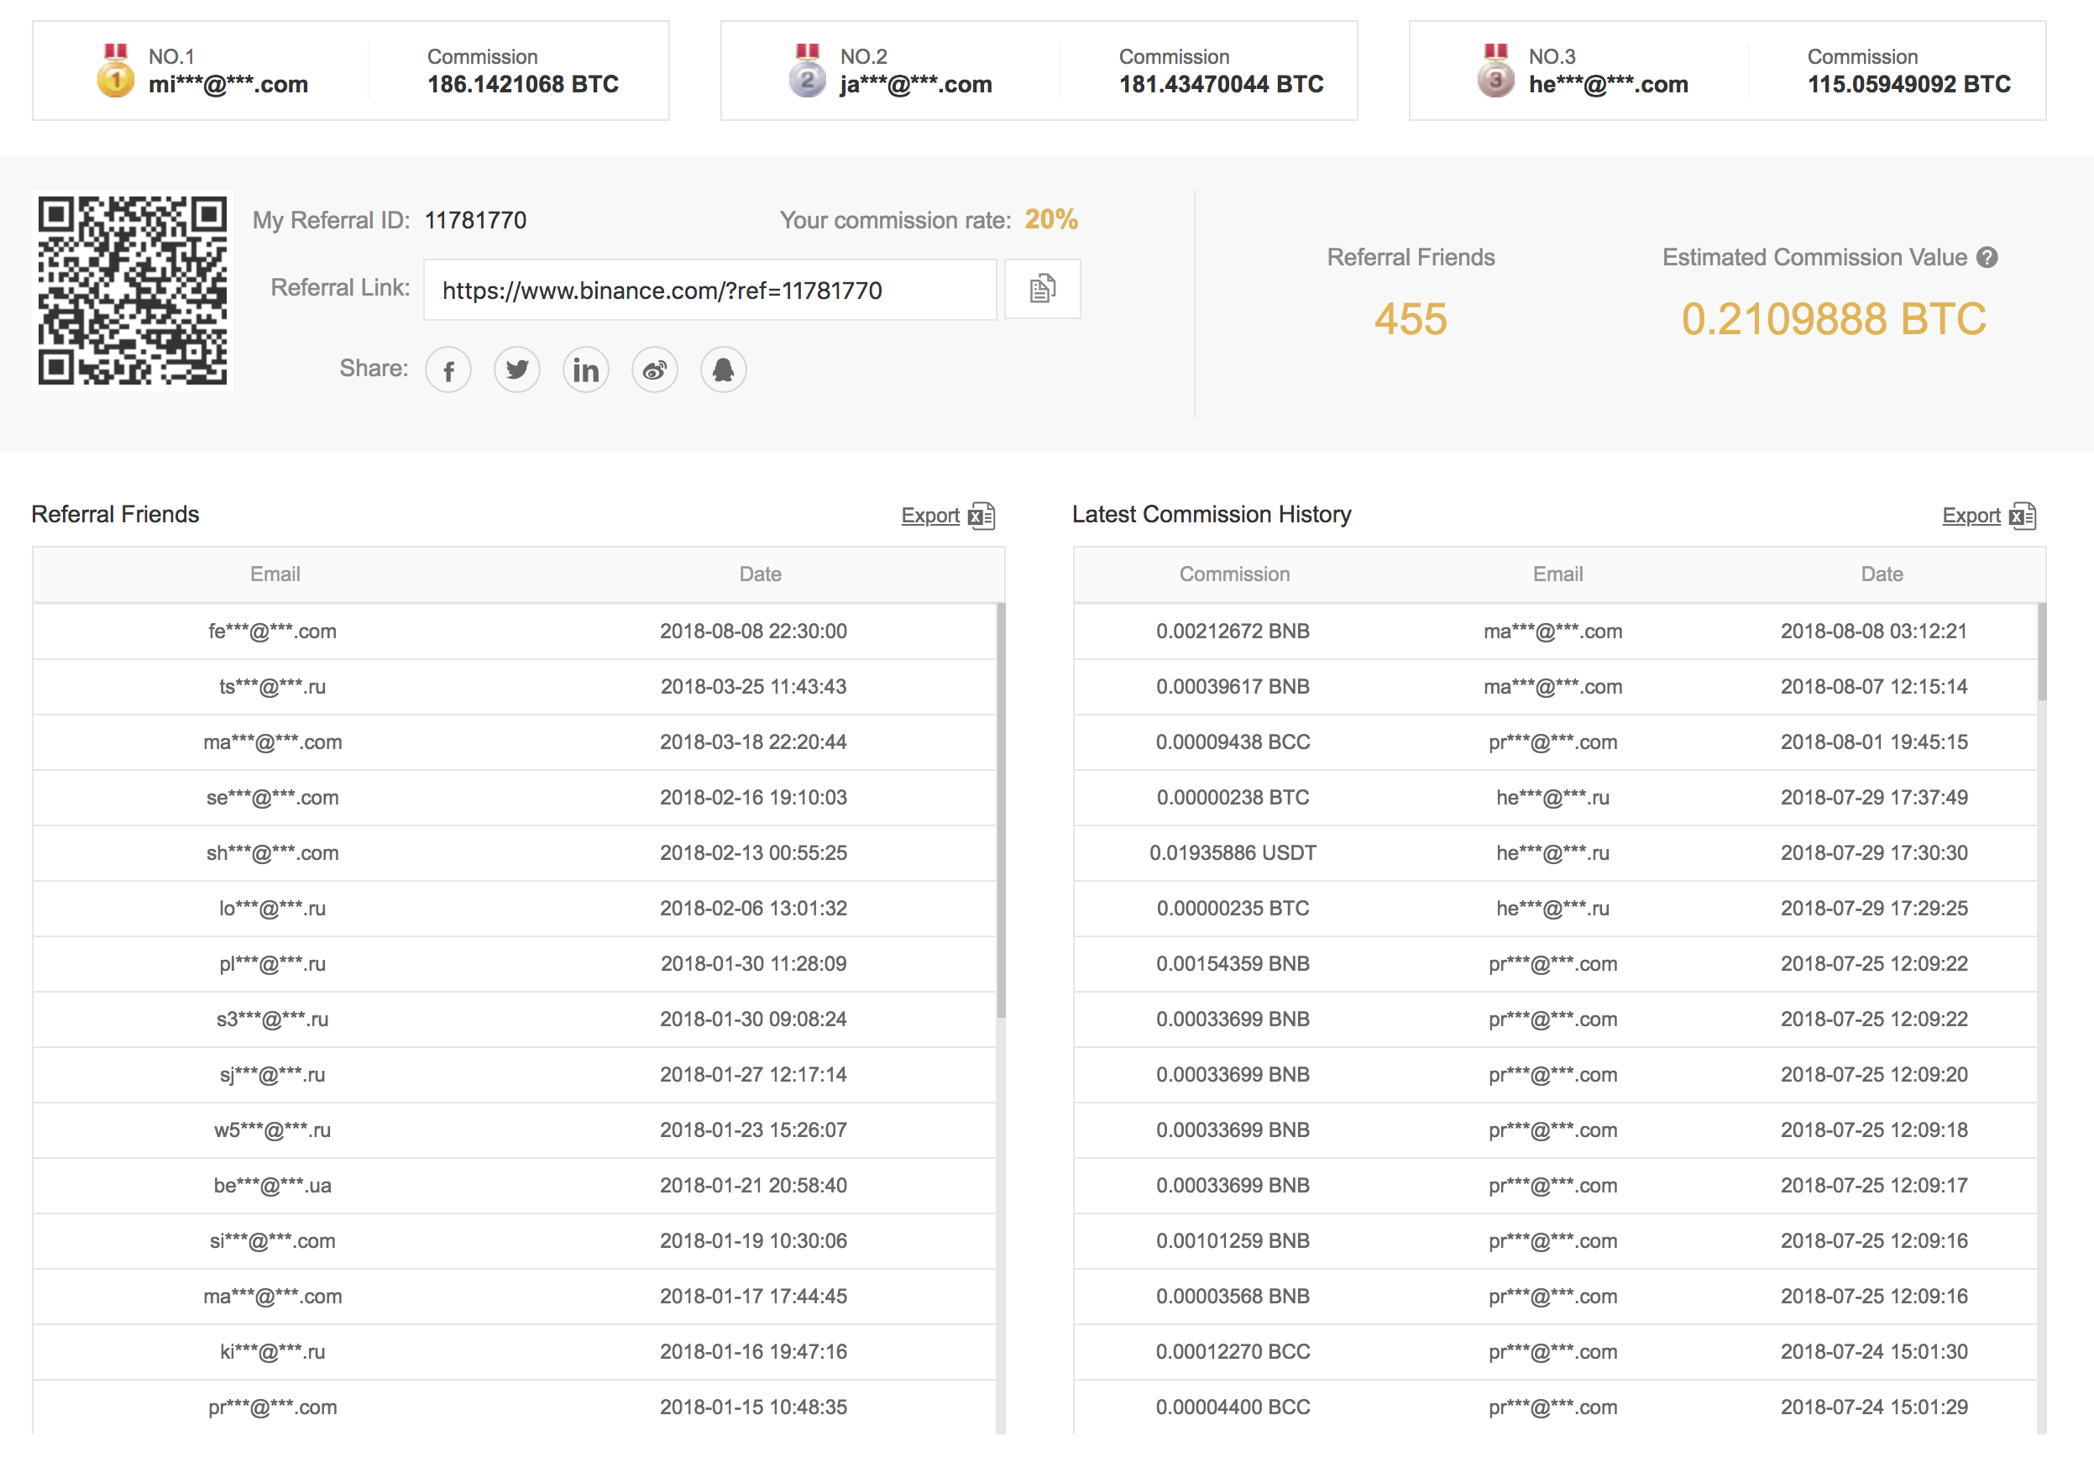The height and width of the screenshot is (1478, 2094).
Task: Click the Email header in Referral Friends table
Action: [275, 574]
